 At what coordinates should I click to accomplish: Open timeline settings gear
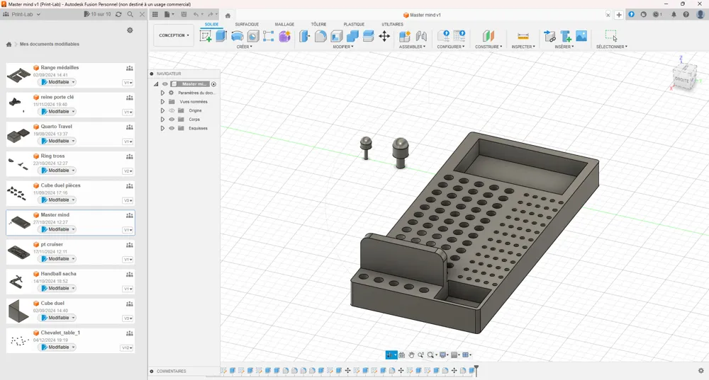(x=701, y=371)
